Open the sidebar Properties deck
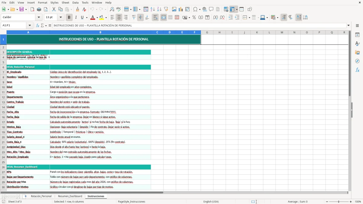This screenshot has width=363, height=204. pos(357,35)
